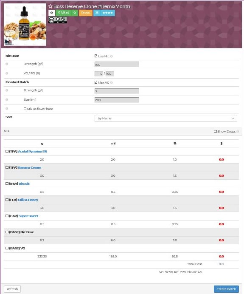Uncheck the Max VG option

96,82
